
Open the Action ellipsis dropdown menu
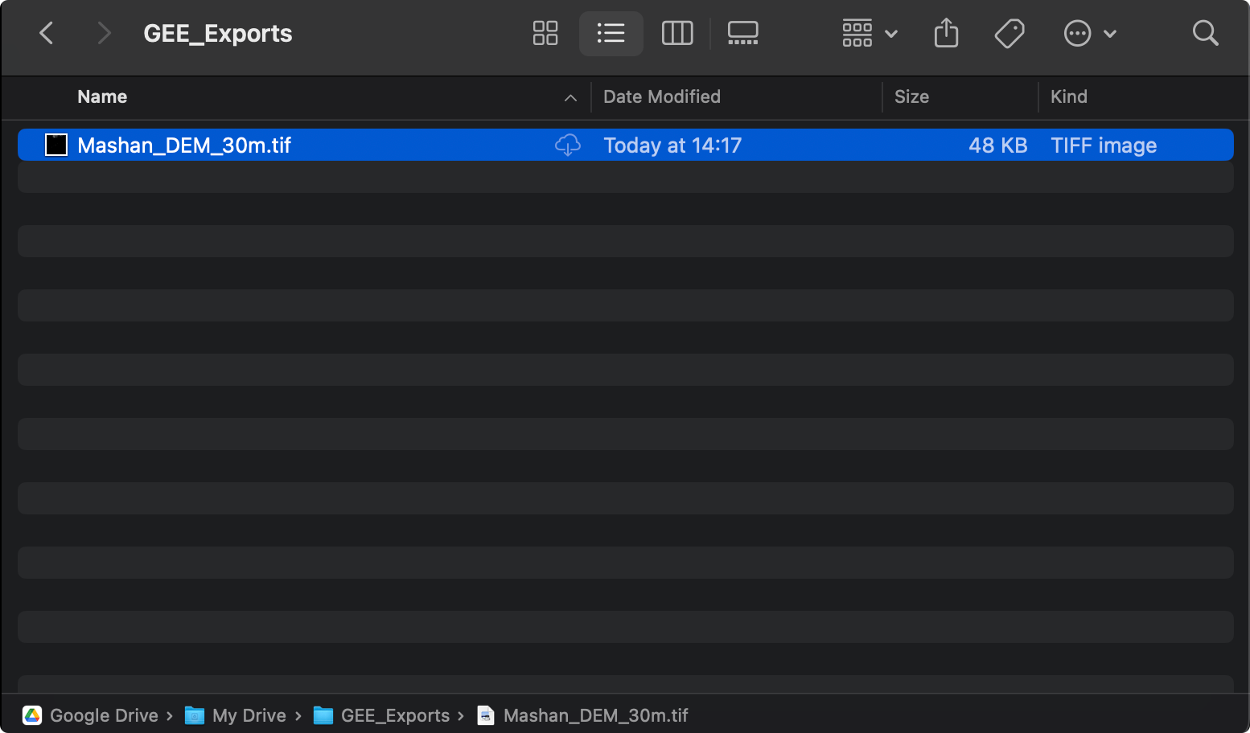click(1090, 33)
